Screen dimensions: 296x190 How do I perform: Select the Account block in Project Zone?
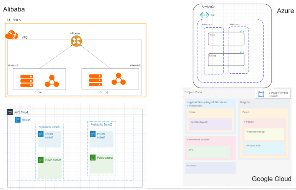210,168
